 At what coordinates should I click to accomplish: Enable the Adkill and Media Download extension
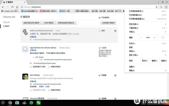click(x=99, y=31)
